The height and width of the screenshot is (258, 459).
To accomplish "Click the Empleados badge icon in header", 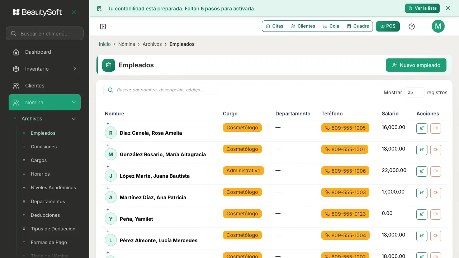I will [x=109, y=65].
